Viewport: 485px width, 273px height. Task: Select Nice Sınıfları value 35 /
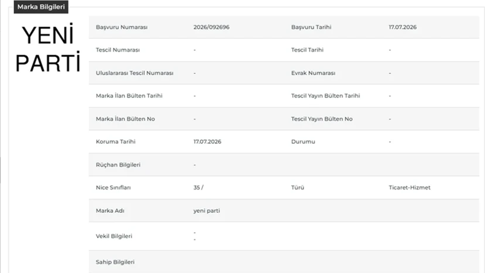point(198,187)
